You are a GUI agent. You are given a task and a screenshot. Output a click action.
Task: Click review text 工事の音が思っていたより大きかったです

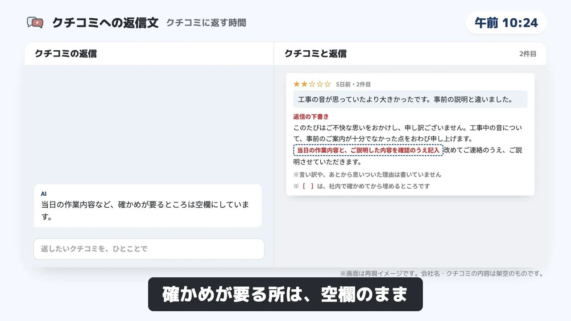click(410, 99)
